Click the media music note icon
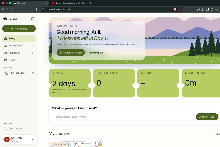This screenshot has width=220, height=147. coord(203,9)
